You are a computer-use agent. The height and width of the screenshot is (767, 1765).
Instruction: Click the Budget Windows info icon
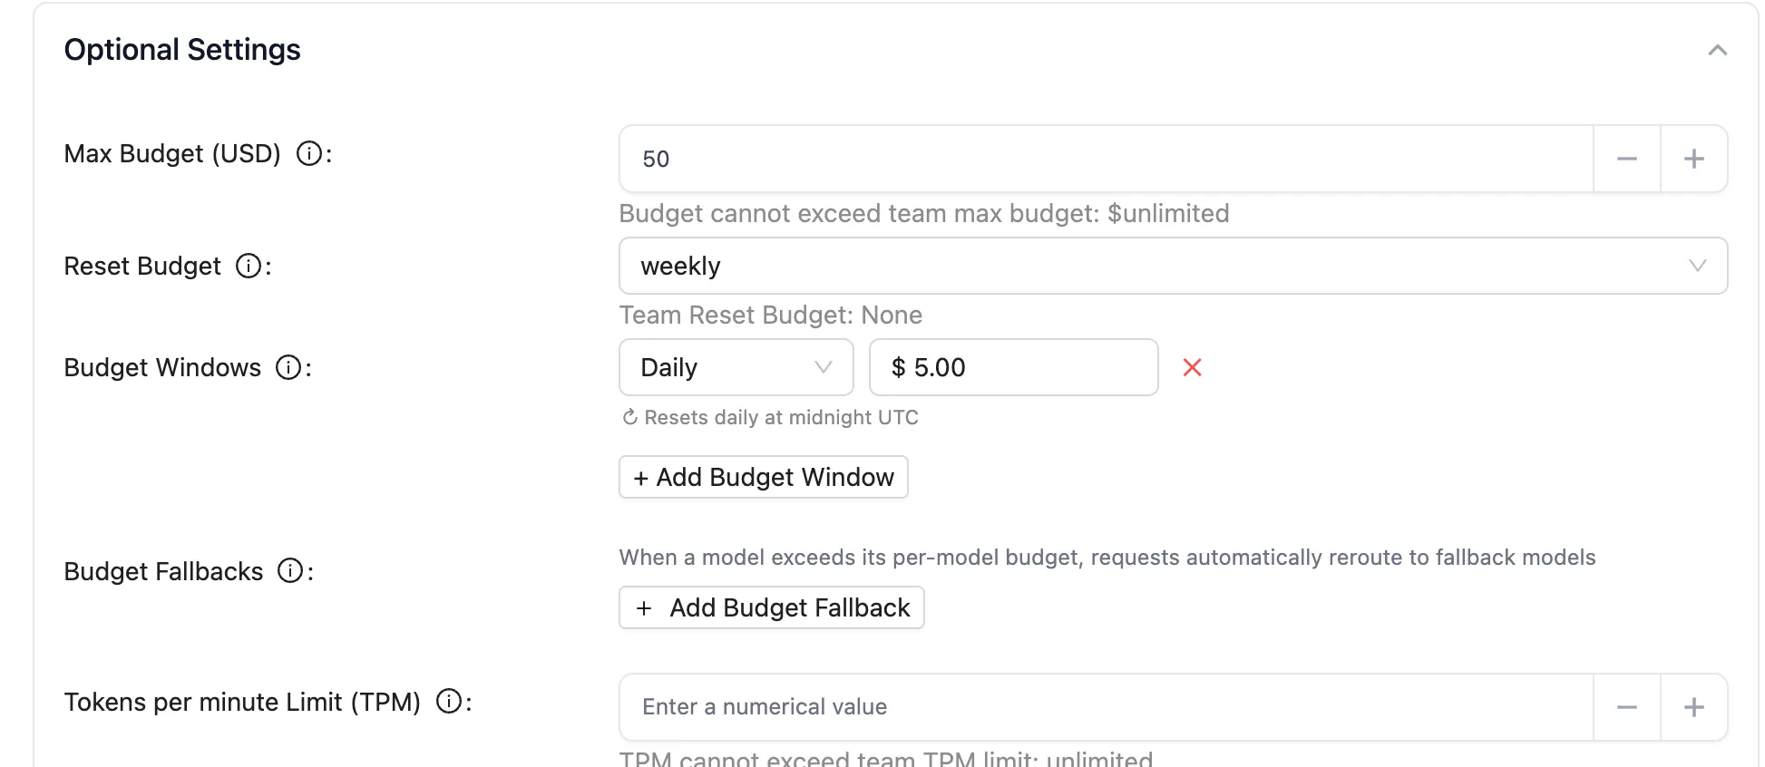[x=288, y=368]
